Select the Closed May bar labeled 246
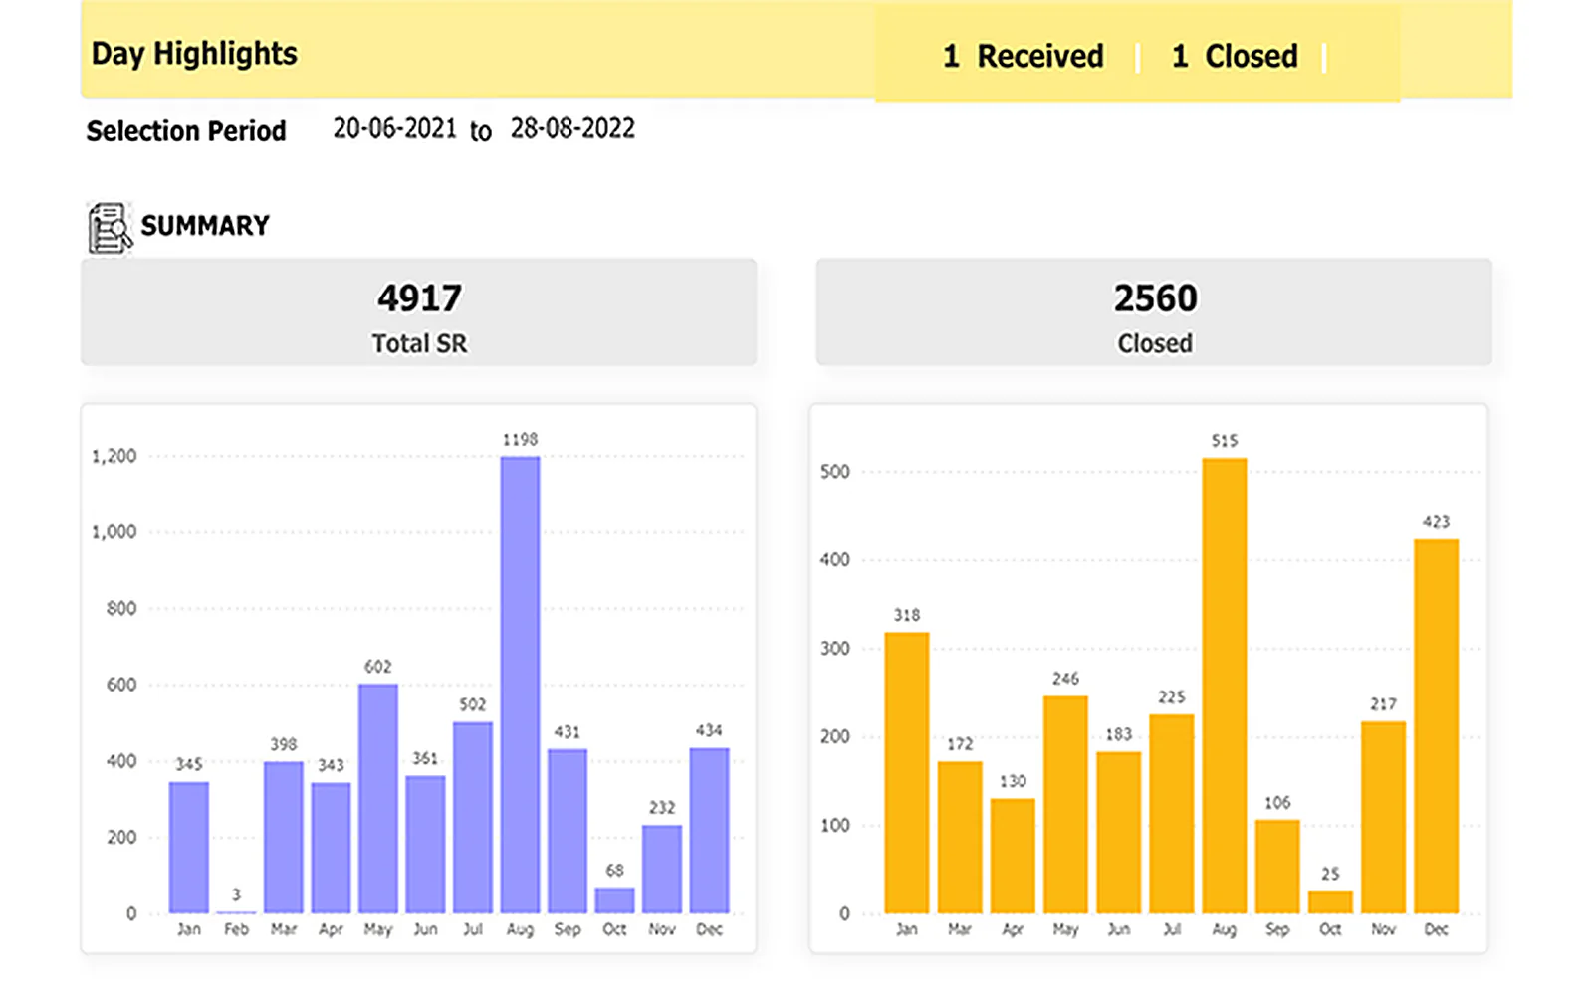The height and width of the screenshot is (989, 1593). 1065,805
